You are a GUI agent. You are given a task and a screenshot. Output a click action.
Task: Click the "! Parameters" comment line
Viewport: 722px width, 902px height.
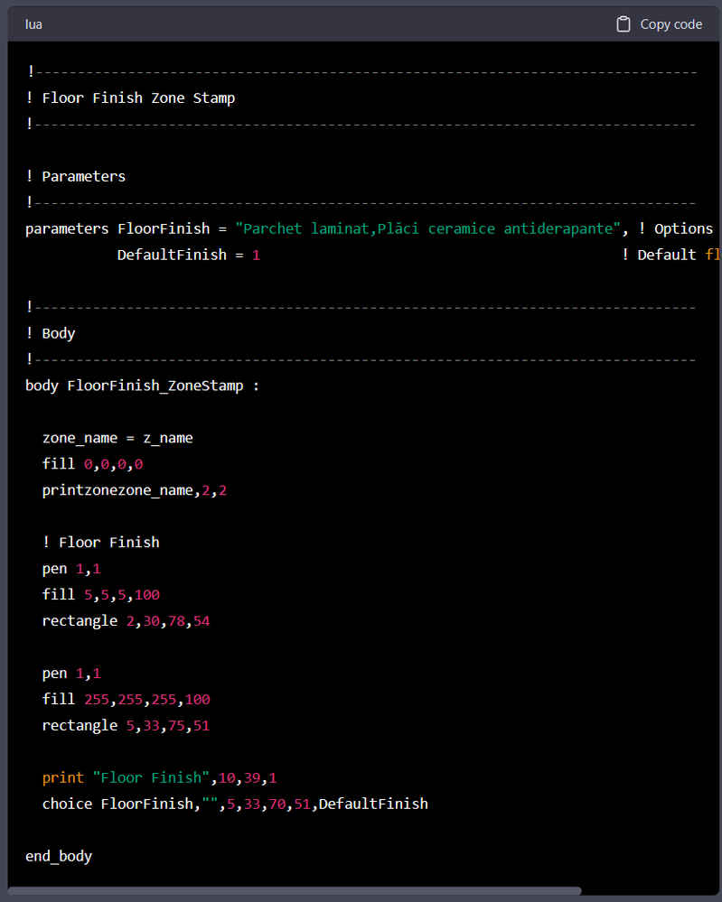coord(76,176)
